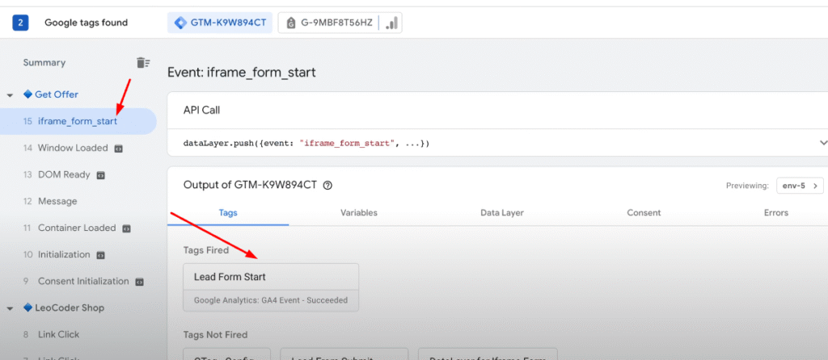Viewport: 828px width, 360px height.
Task: Collapse the LeoCoder Shop page group
Action: pos(10,308)
